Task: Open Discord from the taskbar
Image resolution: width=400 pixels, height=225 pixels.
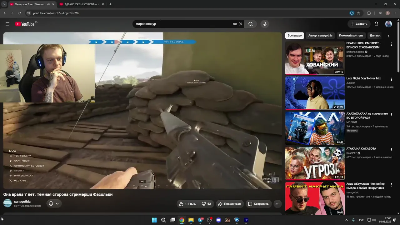Action: (218, 220)
